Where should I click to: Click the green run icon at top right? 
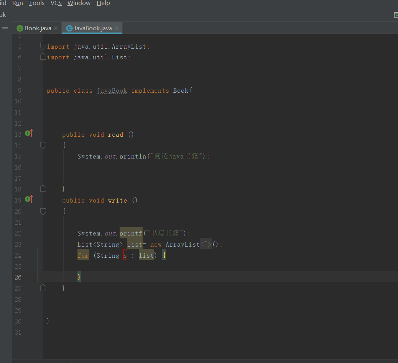click(396, 15)
